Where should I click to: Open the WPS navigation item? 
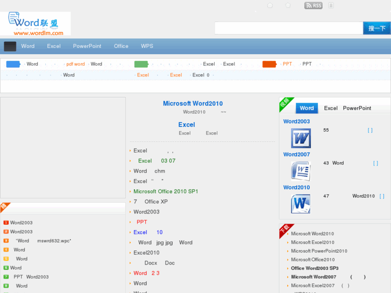click(147, 46)
